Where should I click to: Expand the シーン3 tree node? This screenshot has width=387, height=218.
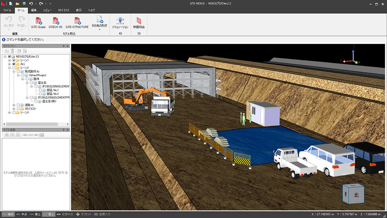9,113
